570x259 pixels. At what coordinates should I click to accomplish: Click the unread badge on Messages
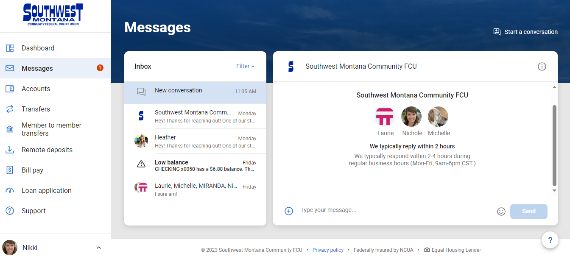point(100,68)
